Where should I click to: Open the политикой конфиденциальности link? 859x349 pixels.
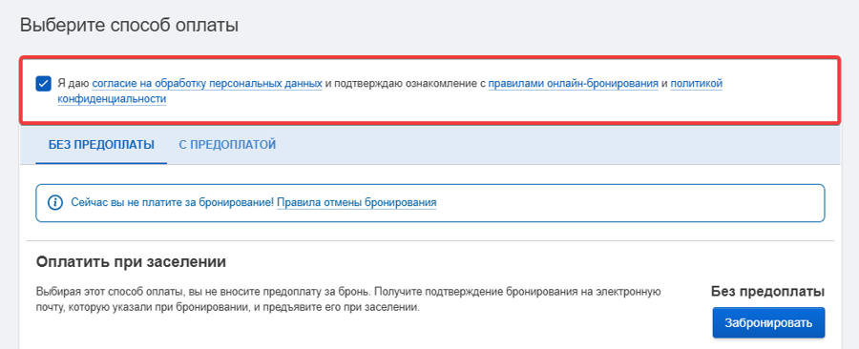click(389, 92)
